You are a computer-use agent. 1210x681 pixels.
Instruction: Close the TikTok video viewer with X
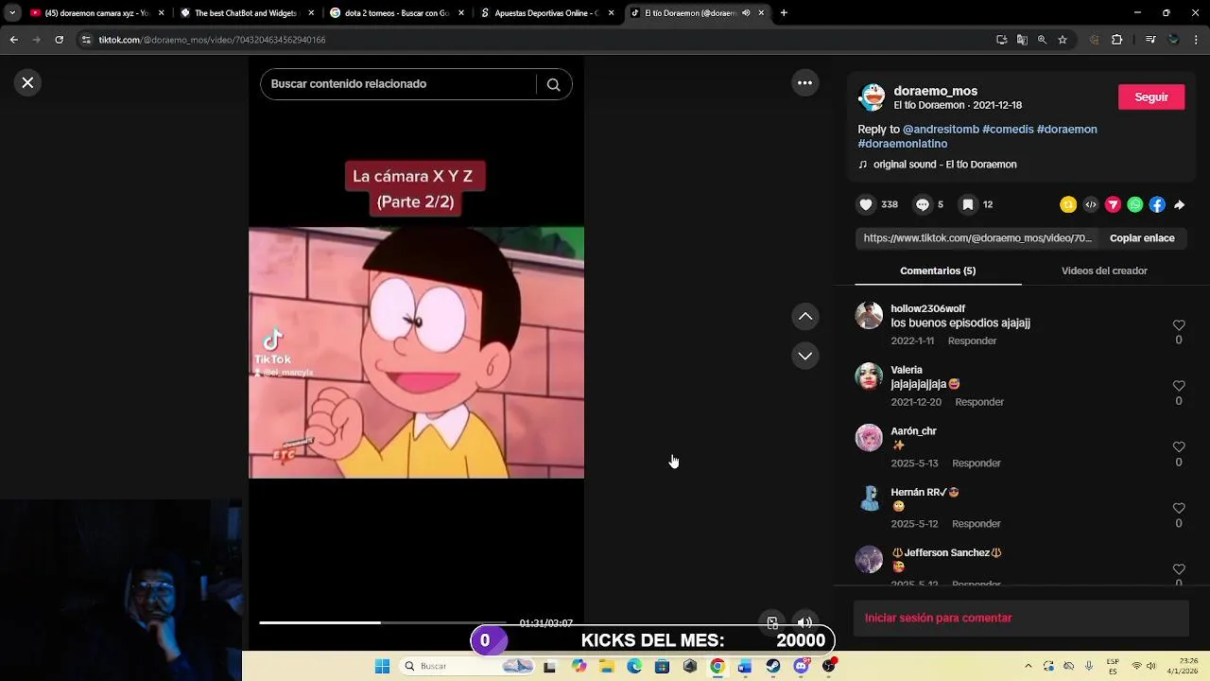pyautogui.click(x=27, y=82)
